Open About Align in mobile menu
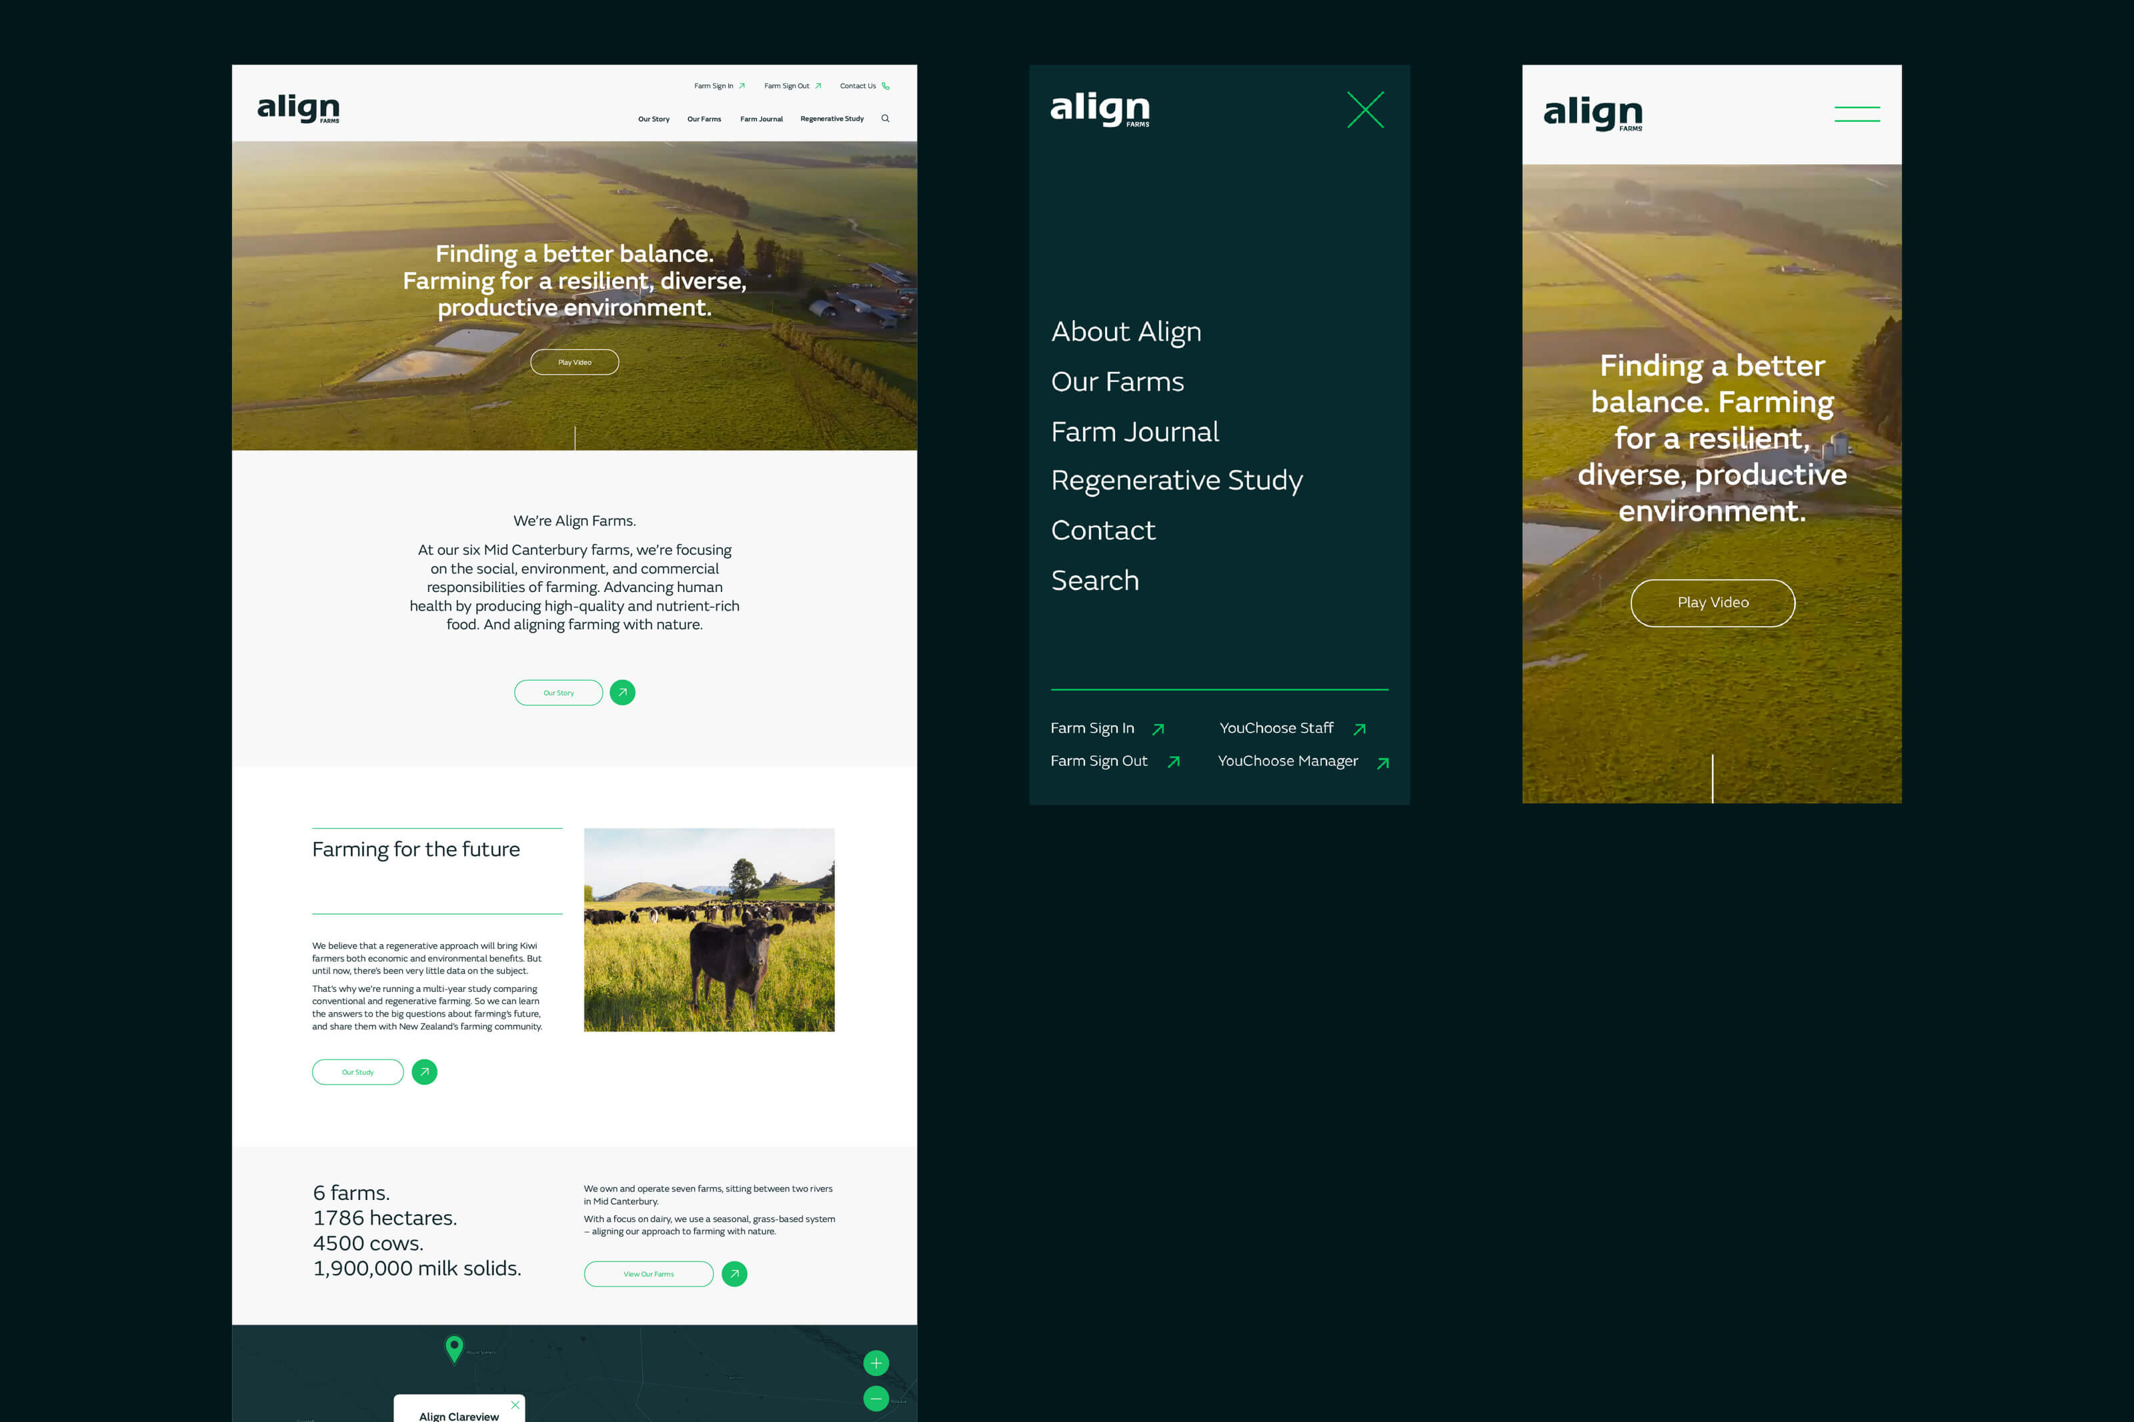Image resolution: width=2134 pixels, height=1422 pixels. (x=1126, y=332)
